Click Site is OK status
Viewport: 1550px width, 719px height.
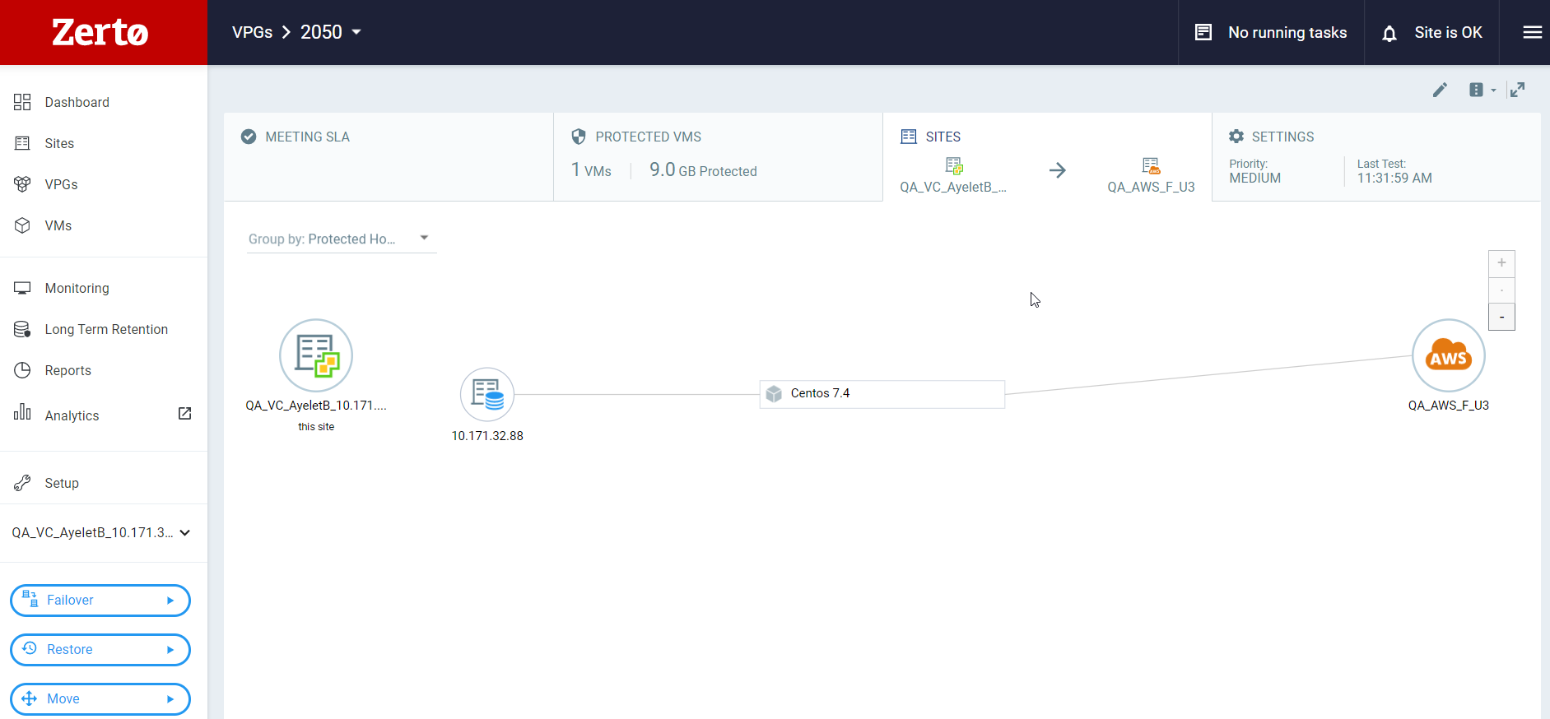1448,32
